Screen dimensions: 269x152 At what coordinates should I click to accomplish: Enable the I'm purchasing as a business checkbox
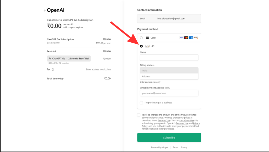141,103
